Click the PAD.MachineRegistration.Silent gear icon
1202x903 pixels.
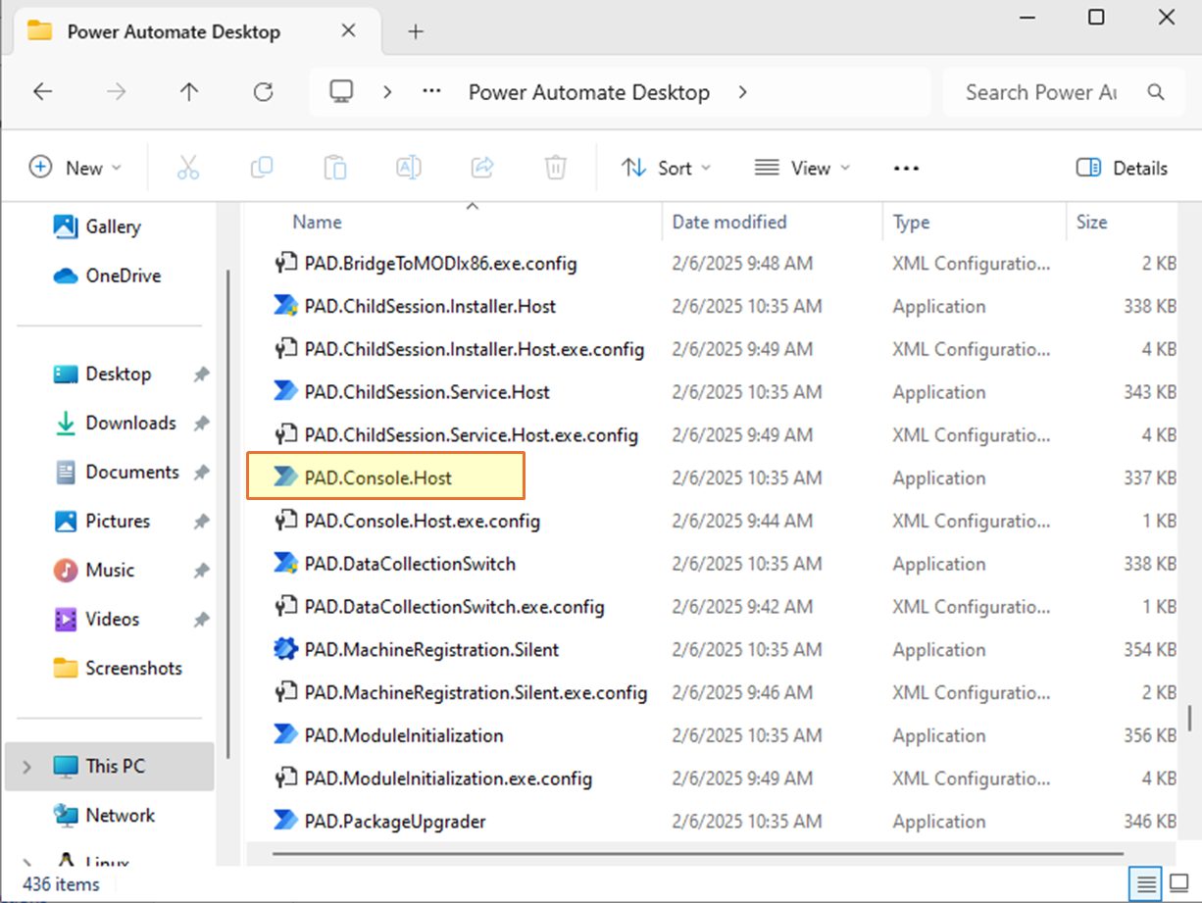[285, 649]
